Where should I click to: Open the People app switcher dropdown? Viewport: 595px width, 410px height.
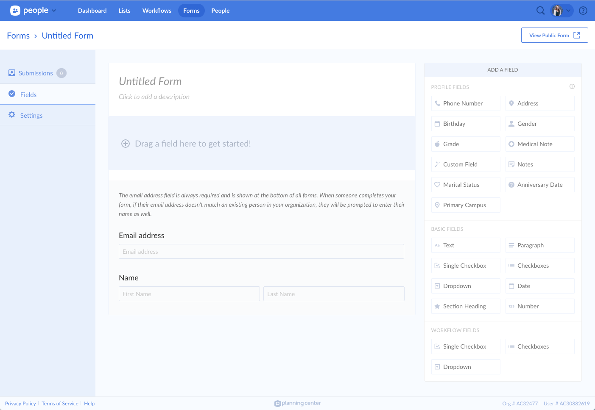click(34, 11)
